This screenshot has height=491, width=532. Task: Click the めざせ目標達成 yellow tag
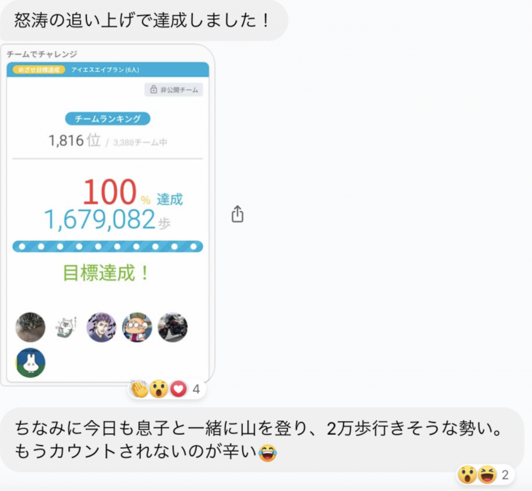(x=38, y=70)
